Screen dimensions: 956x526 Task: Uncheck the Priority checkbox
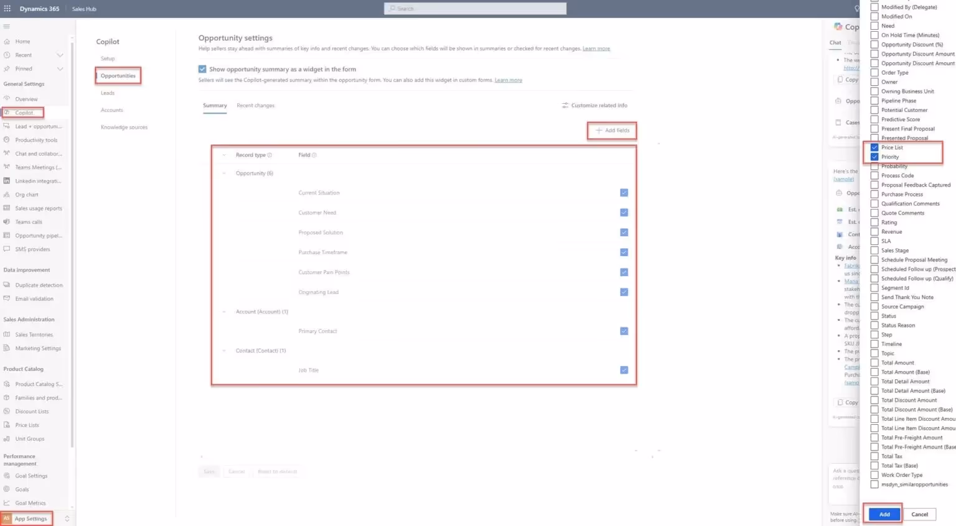click(x=874, y=157)
